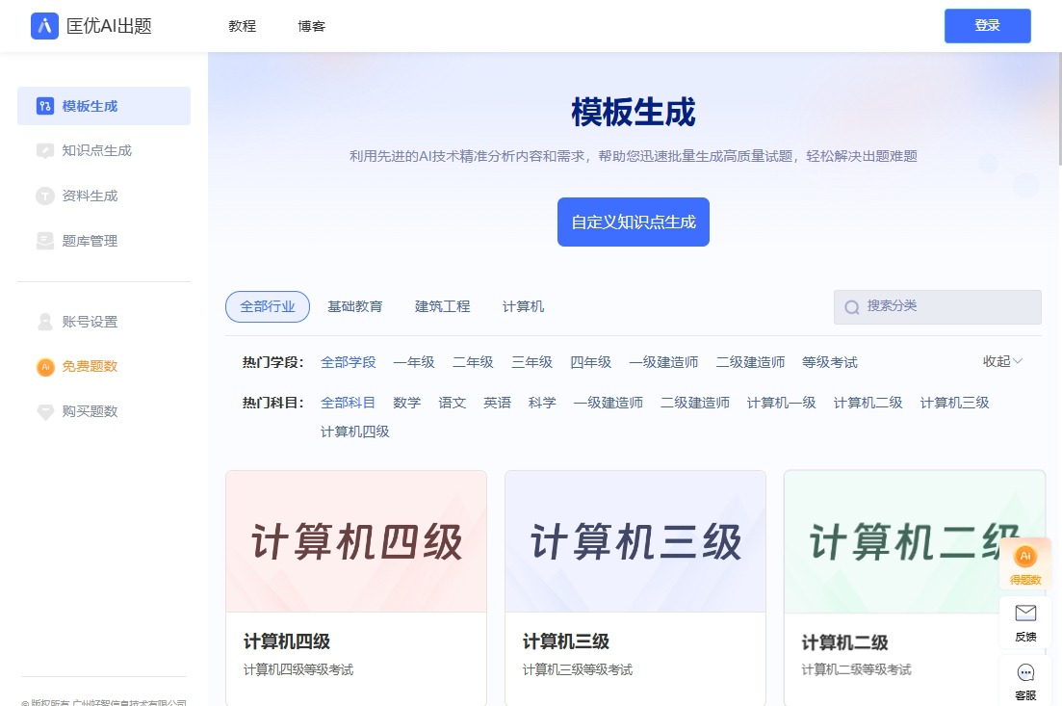Open 题库管理 in the sidebar
This screenshot has height=706, width=1062.
pos(91,241)
